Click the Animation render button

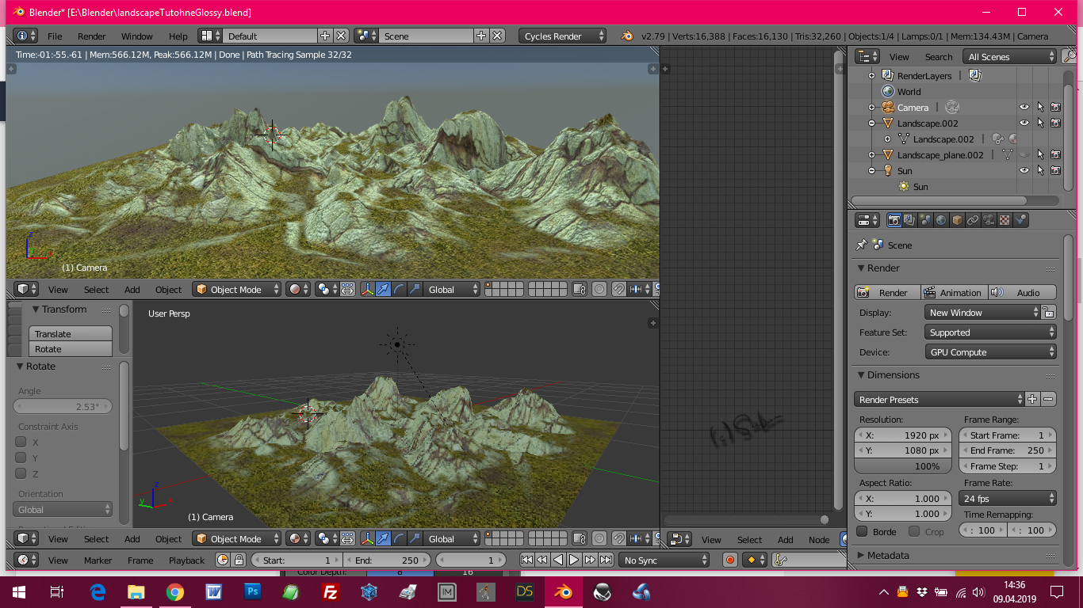tap(954, 292)
